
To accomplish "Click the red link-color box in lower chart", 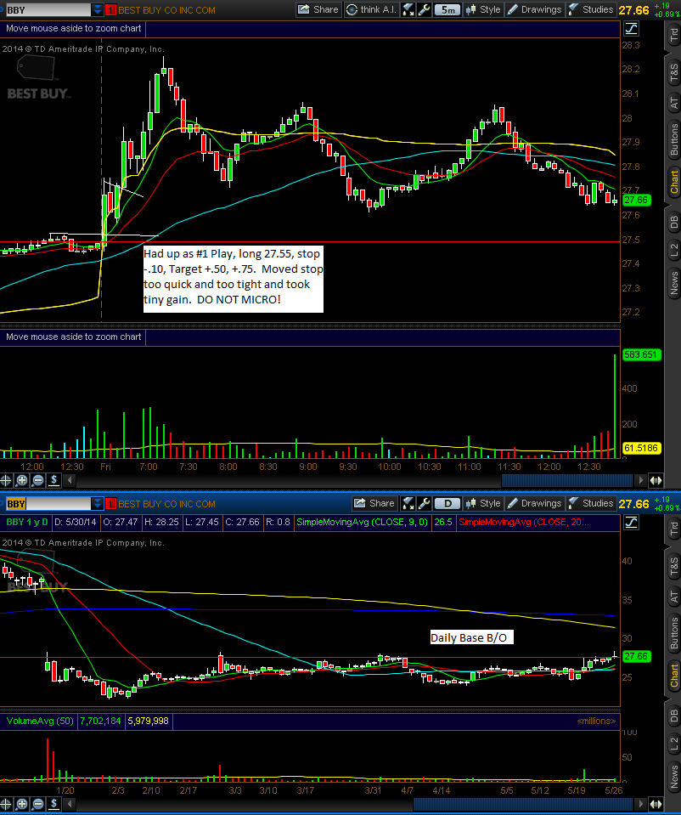I will [110, 504].
